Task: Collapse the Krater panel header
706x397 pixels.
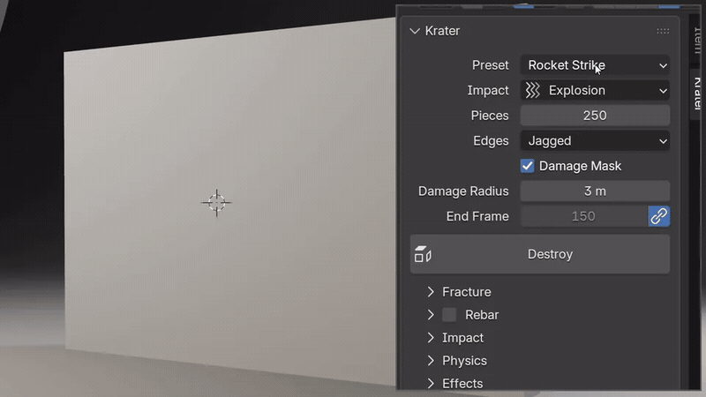Action: coord(415,31)
